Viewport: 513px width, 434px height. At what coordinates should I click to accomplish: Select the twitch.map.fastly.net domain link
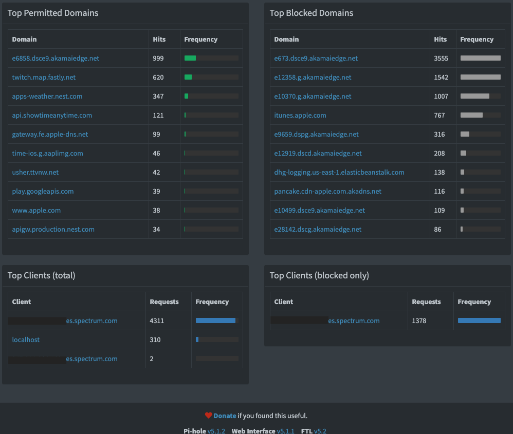[44, 77]
